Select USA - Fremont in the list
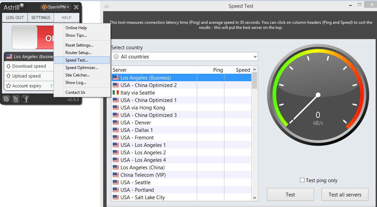Image resolution: width=377 pixels, height=207 pixels. pos(182,137)
